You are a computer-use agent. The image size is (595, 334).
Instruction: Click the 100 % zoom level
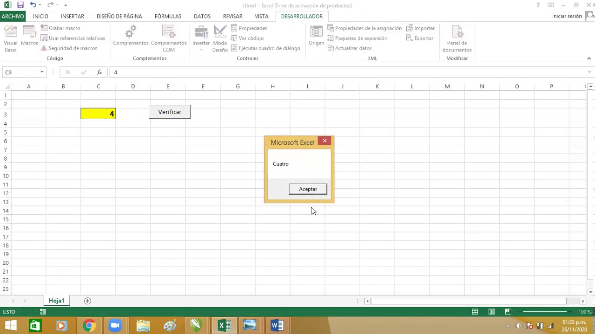(585, 312)
